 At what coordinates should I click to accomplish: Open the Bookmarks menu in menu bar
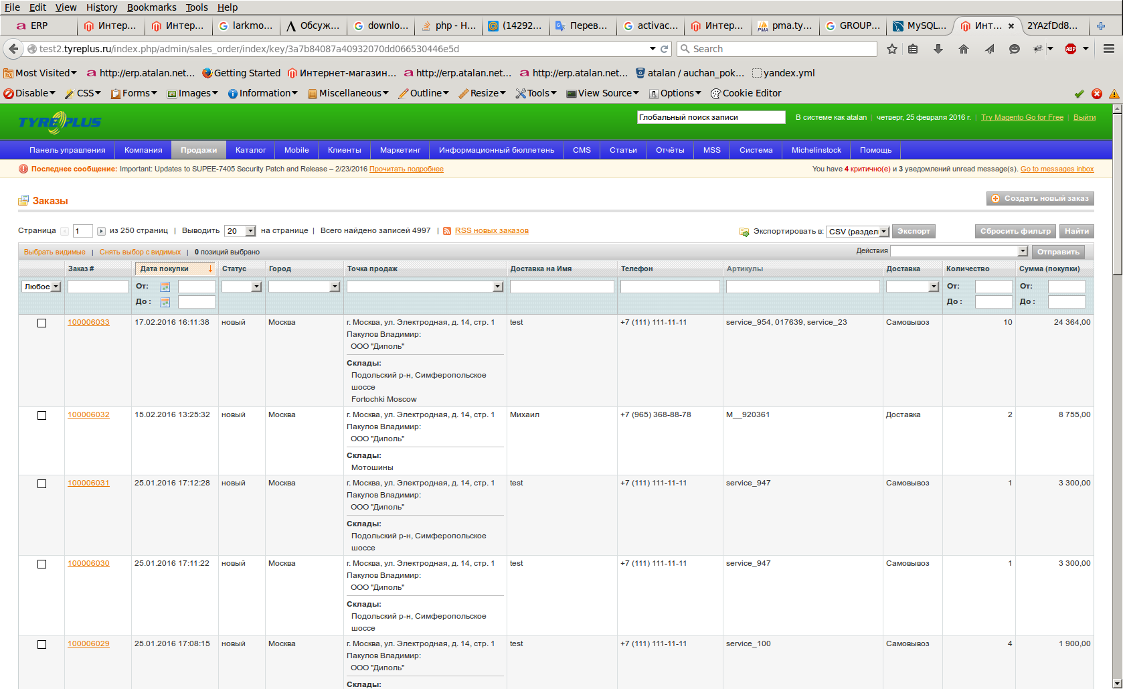pos(152,7)
